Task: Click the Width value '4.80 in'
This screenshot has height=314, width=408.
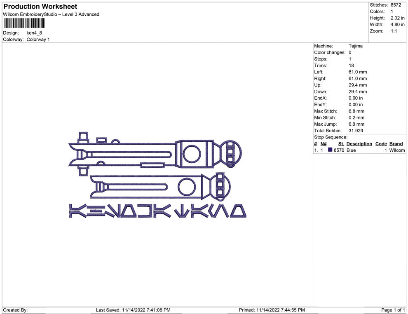Action: 397,24
